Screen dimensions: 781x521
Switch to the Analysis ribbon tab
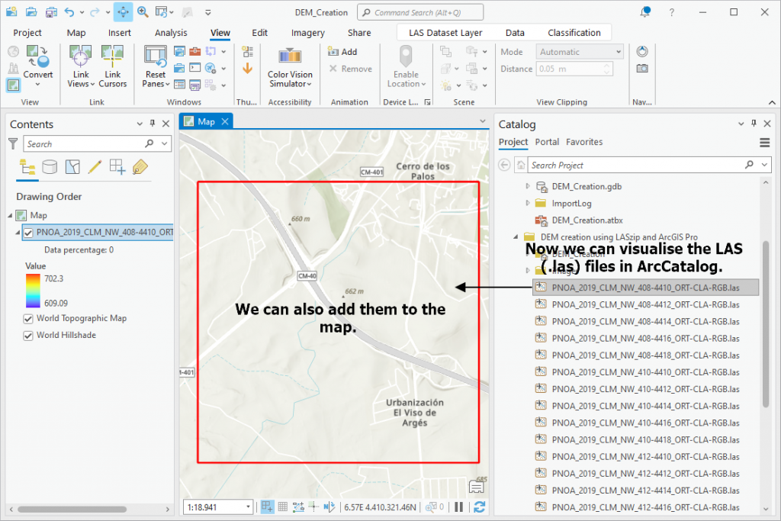[x=171, y=33]
